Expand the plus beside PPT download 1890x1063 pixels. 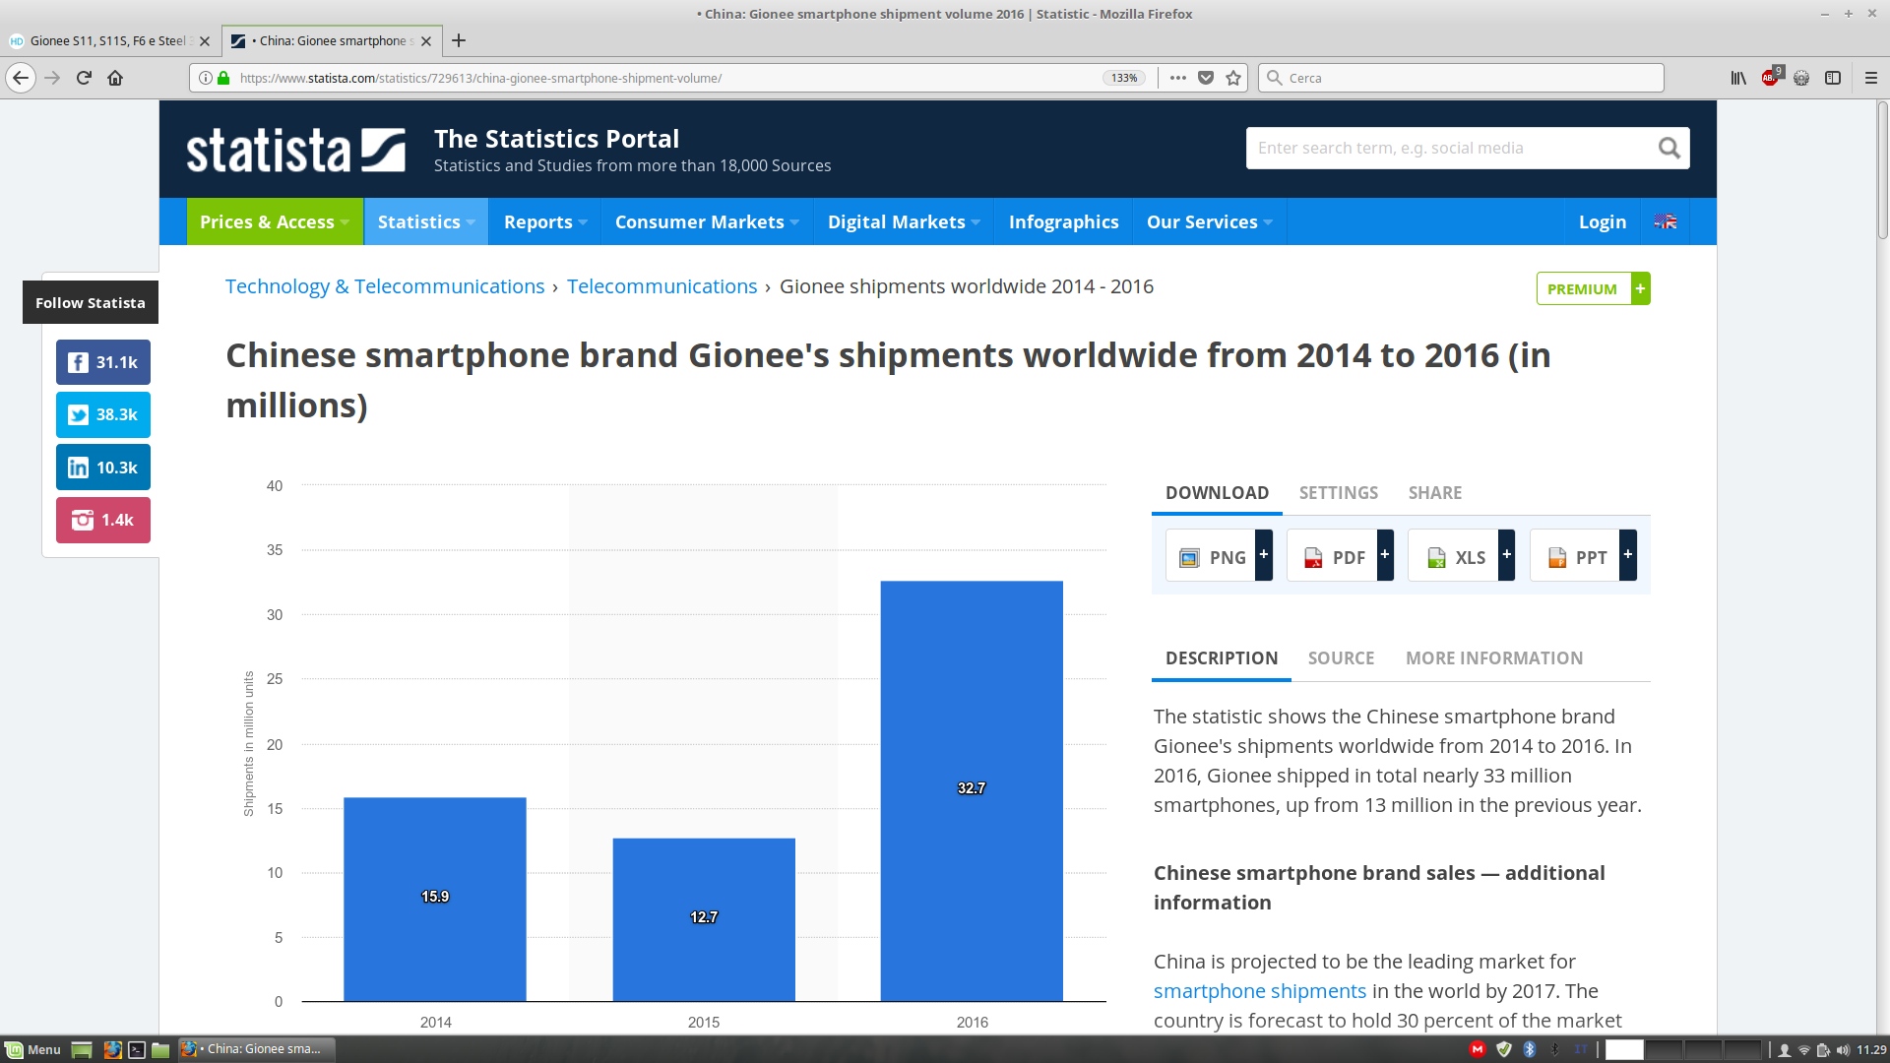pyautogui.click(x=1628, y=555)
